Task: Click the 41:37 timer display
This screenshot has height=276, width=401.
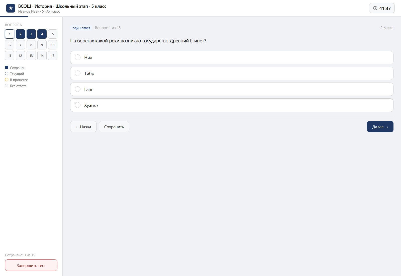Action: click(382, 8)
